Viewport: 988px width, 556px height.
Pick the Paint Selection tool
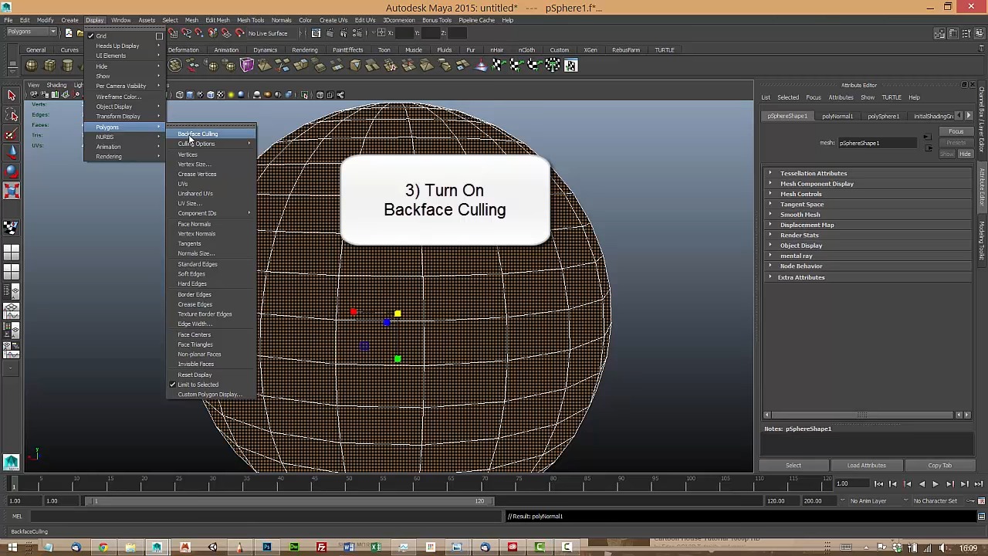point(12,135)
